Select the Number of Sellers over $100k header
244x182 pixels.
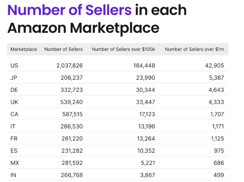pyautogui.click(x=123, y=49)
